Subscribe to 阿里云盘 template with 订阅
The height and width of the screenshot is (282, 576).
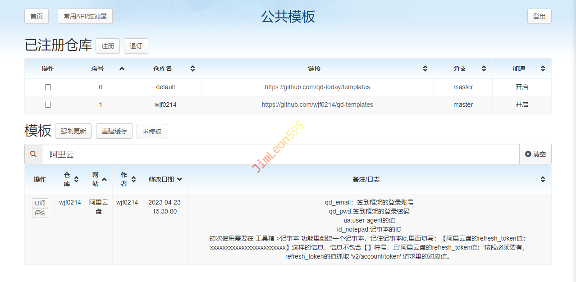tap(40, 203)
